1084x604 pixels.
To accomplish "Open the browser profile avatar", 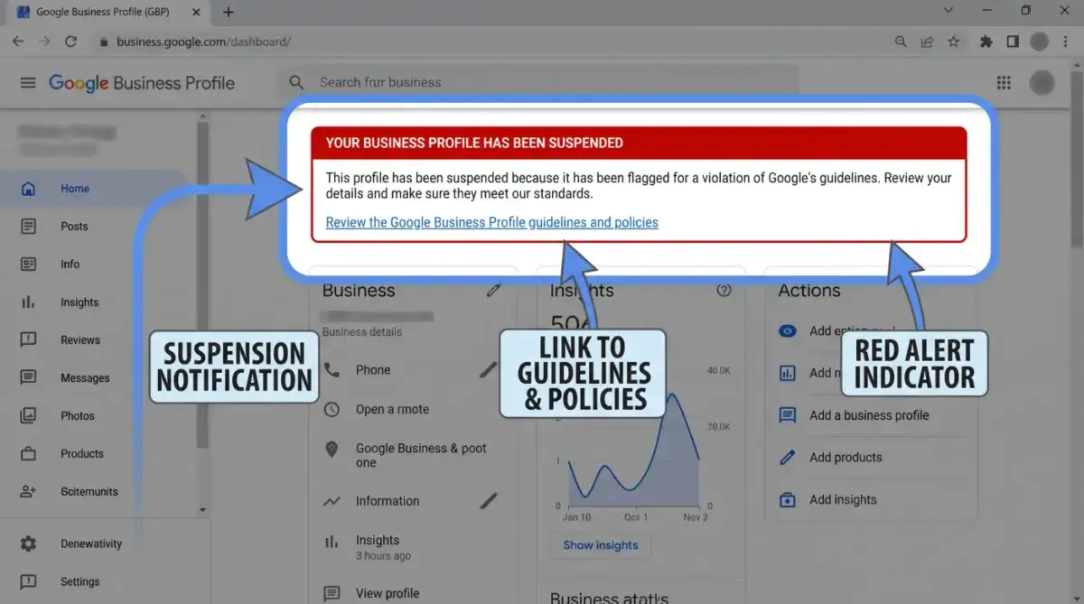I will click(1040, 42).
